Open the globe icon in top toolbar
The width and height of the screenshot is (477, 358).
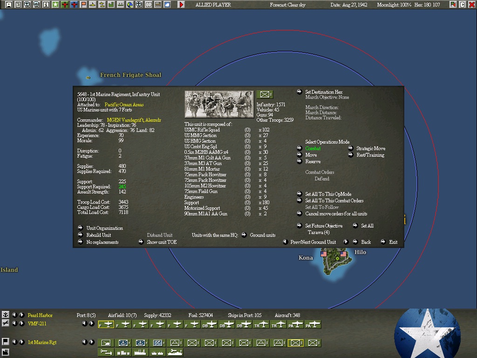130,5
